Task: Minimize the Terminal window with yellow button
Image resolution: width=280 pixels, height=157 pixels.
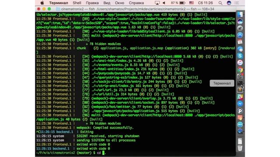Action: [44, 9]
